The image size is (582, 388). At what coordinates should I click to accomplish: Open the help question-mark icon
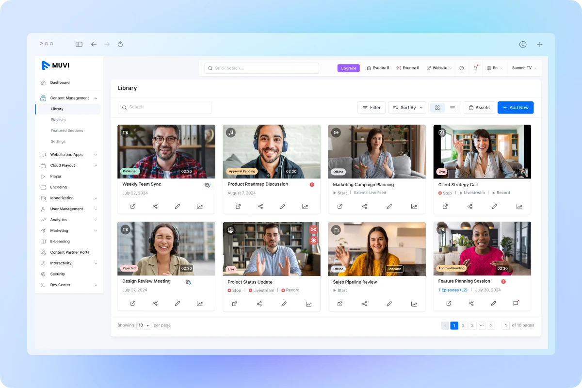461,68
